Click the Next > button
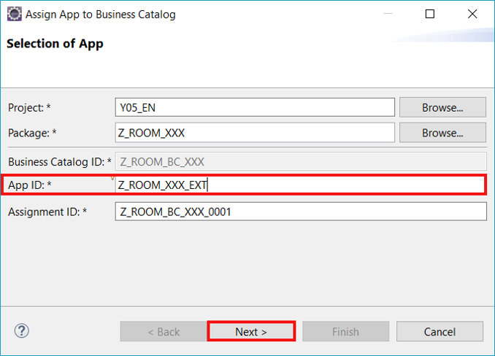 pyautogui.click(x=251, y=331)
